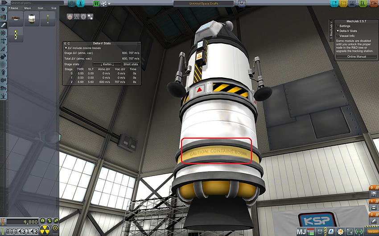Switch to the Crew assignment tab
379x236 pixels.
click(81, 3)
